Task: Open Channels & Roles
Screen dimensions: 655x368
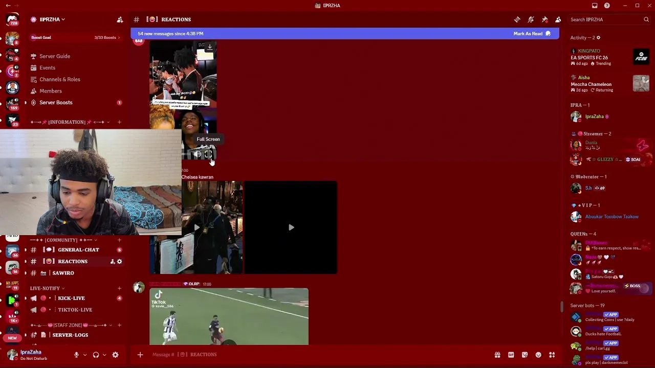Action: pyautogui.click(x=76, y=79)
